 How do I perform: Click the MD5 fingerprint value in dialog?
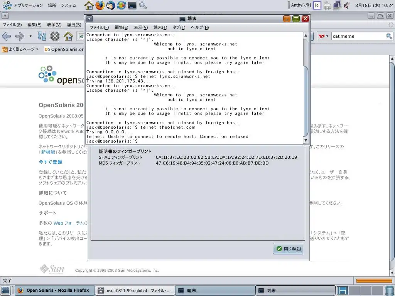[212, 163]
